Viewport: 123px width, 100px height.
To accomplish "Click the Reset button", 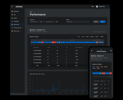I will coord(96,22).
